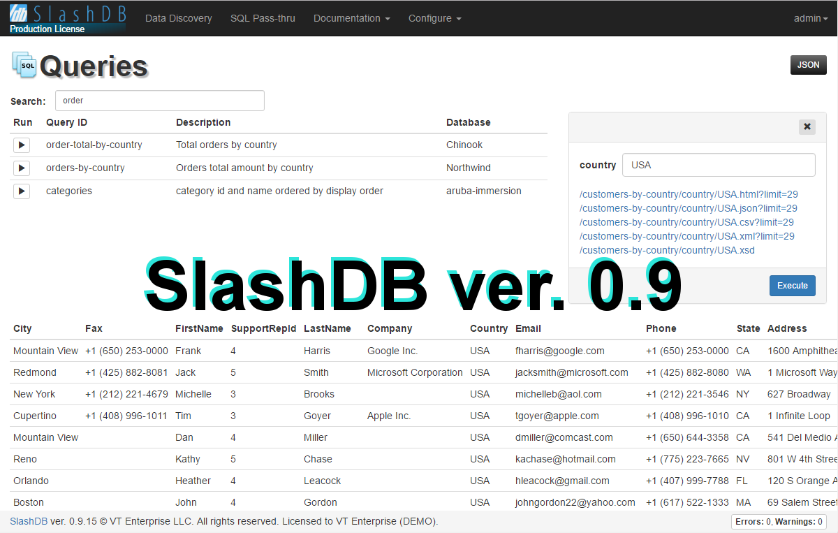Run the categories query
Image resolution: width=838 pixels, height=533 pixels.
(22, 191)
